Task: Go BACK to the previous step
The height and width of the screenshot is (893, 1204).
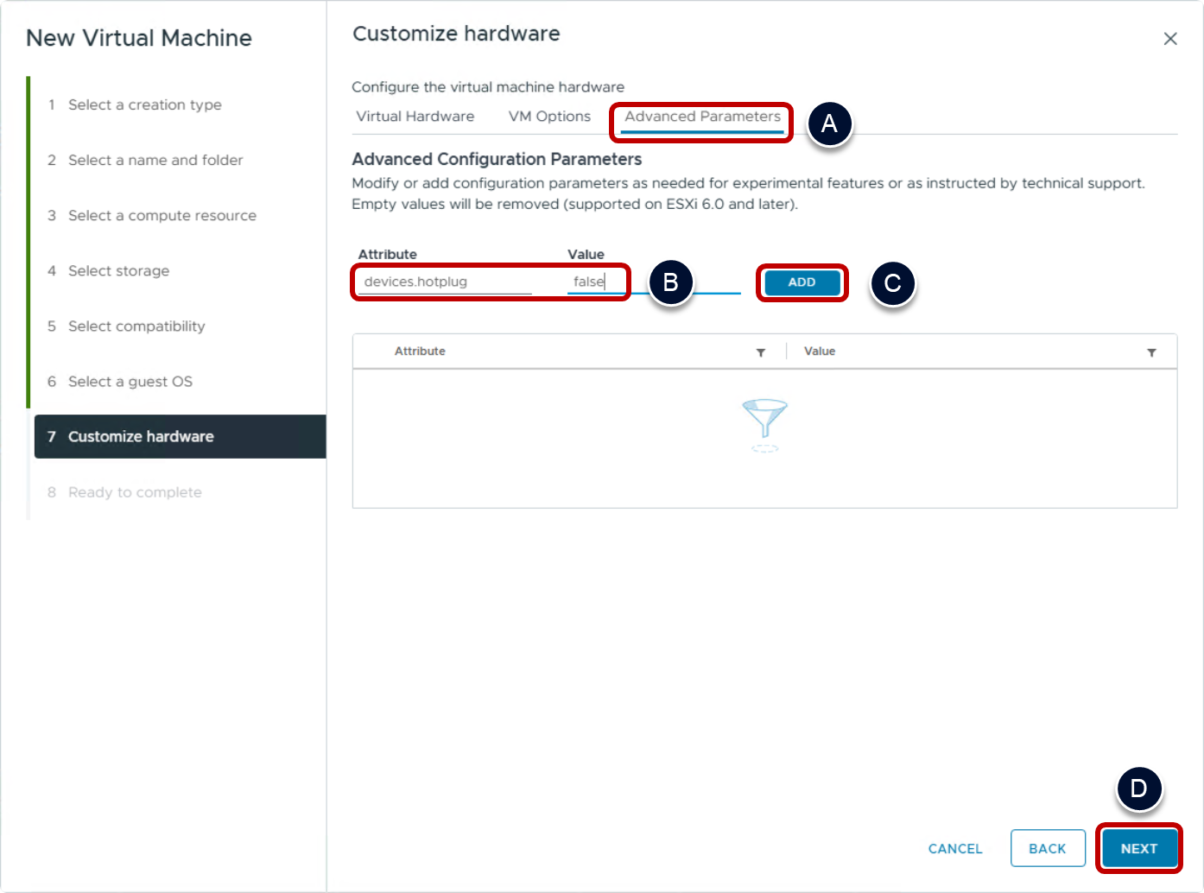Action: click(x=1047, y=849)
